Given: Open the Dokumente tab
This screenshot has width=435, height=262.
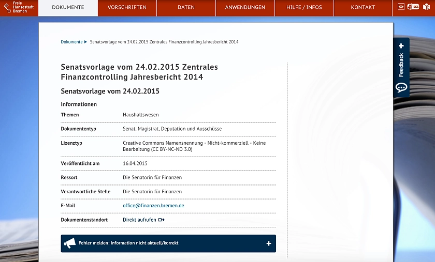Looking at the screenshot, I should [x=68, y=8].
